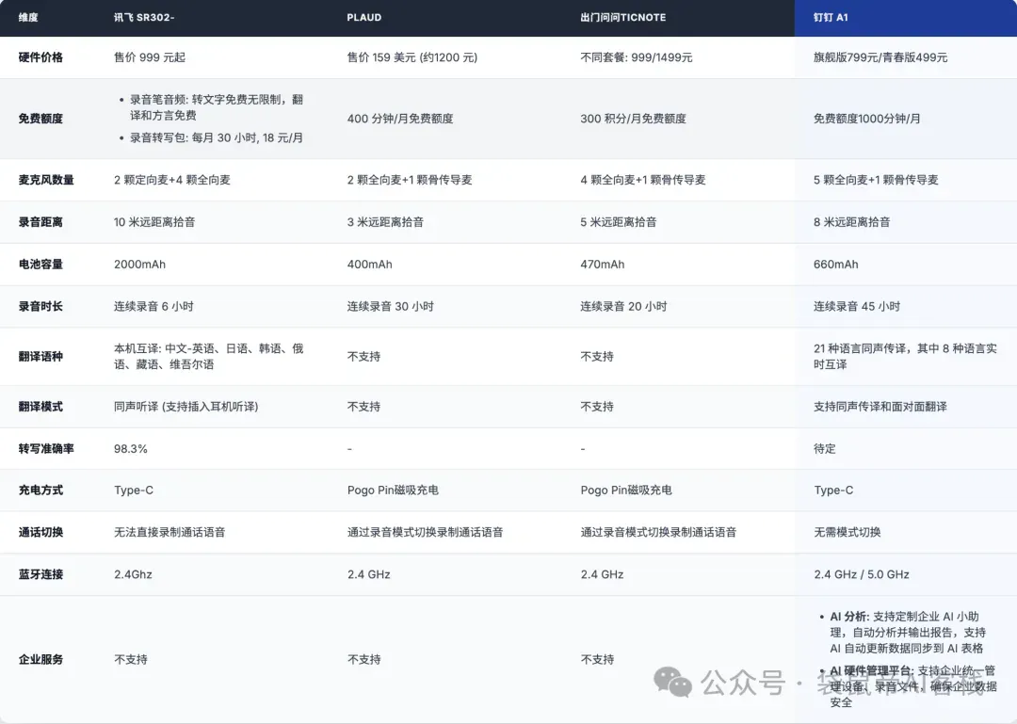
Task: Click the 钉钉 A1 column header
Action: tap(831, 18)
